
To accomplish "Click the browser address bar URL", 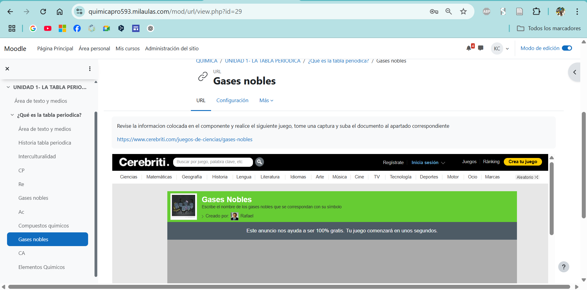I will 165,12.
